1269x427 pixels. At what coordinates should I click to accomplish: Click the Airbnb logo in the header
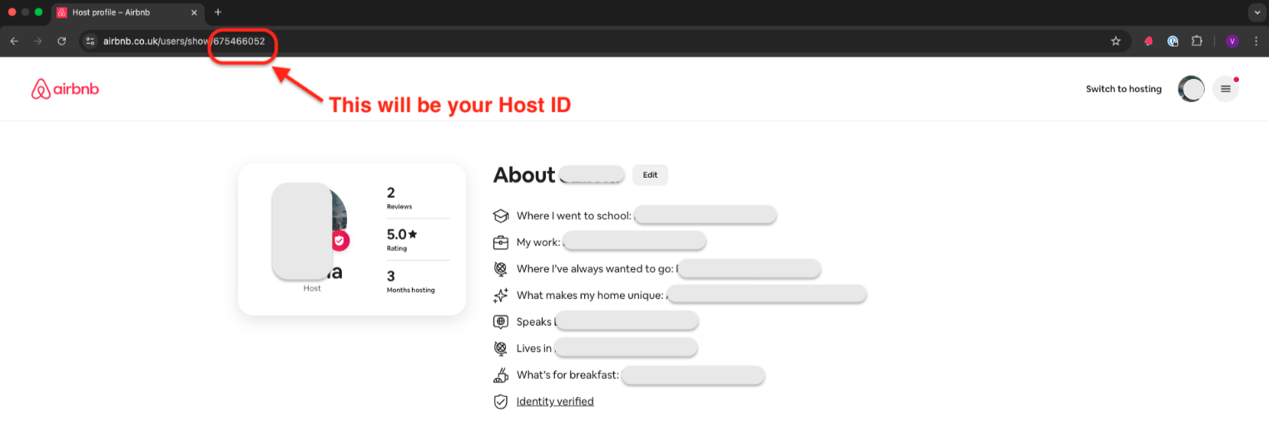pos(65,89)
